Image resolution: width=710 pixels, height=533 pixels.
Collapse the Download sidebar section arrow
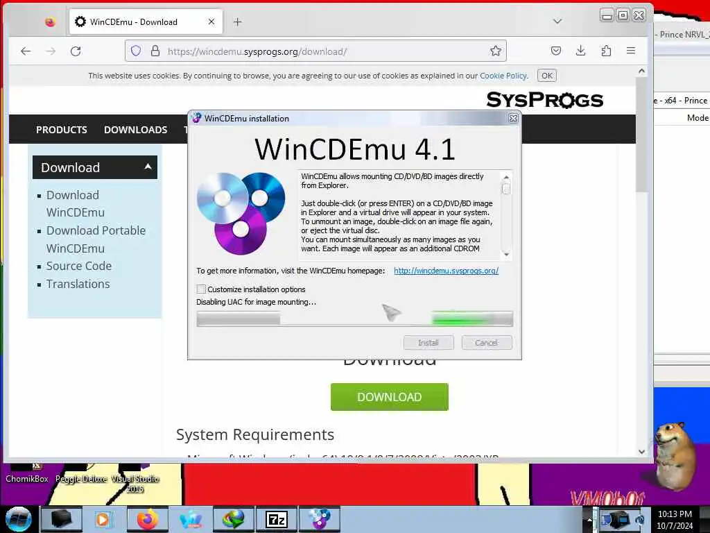pos(148,167)
